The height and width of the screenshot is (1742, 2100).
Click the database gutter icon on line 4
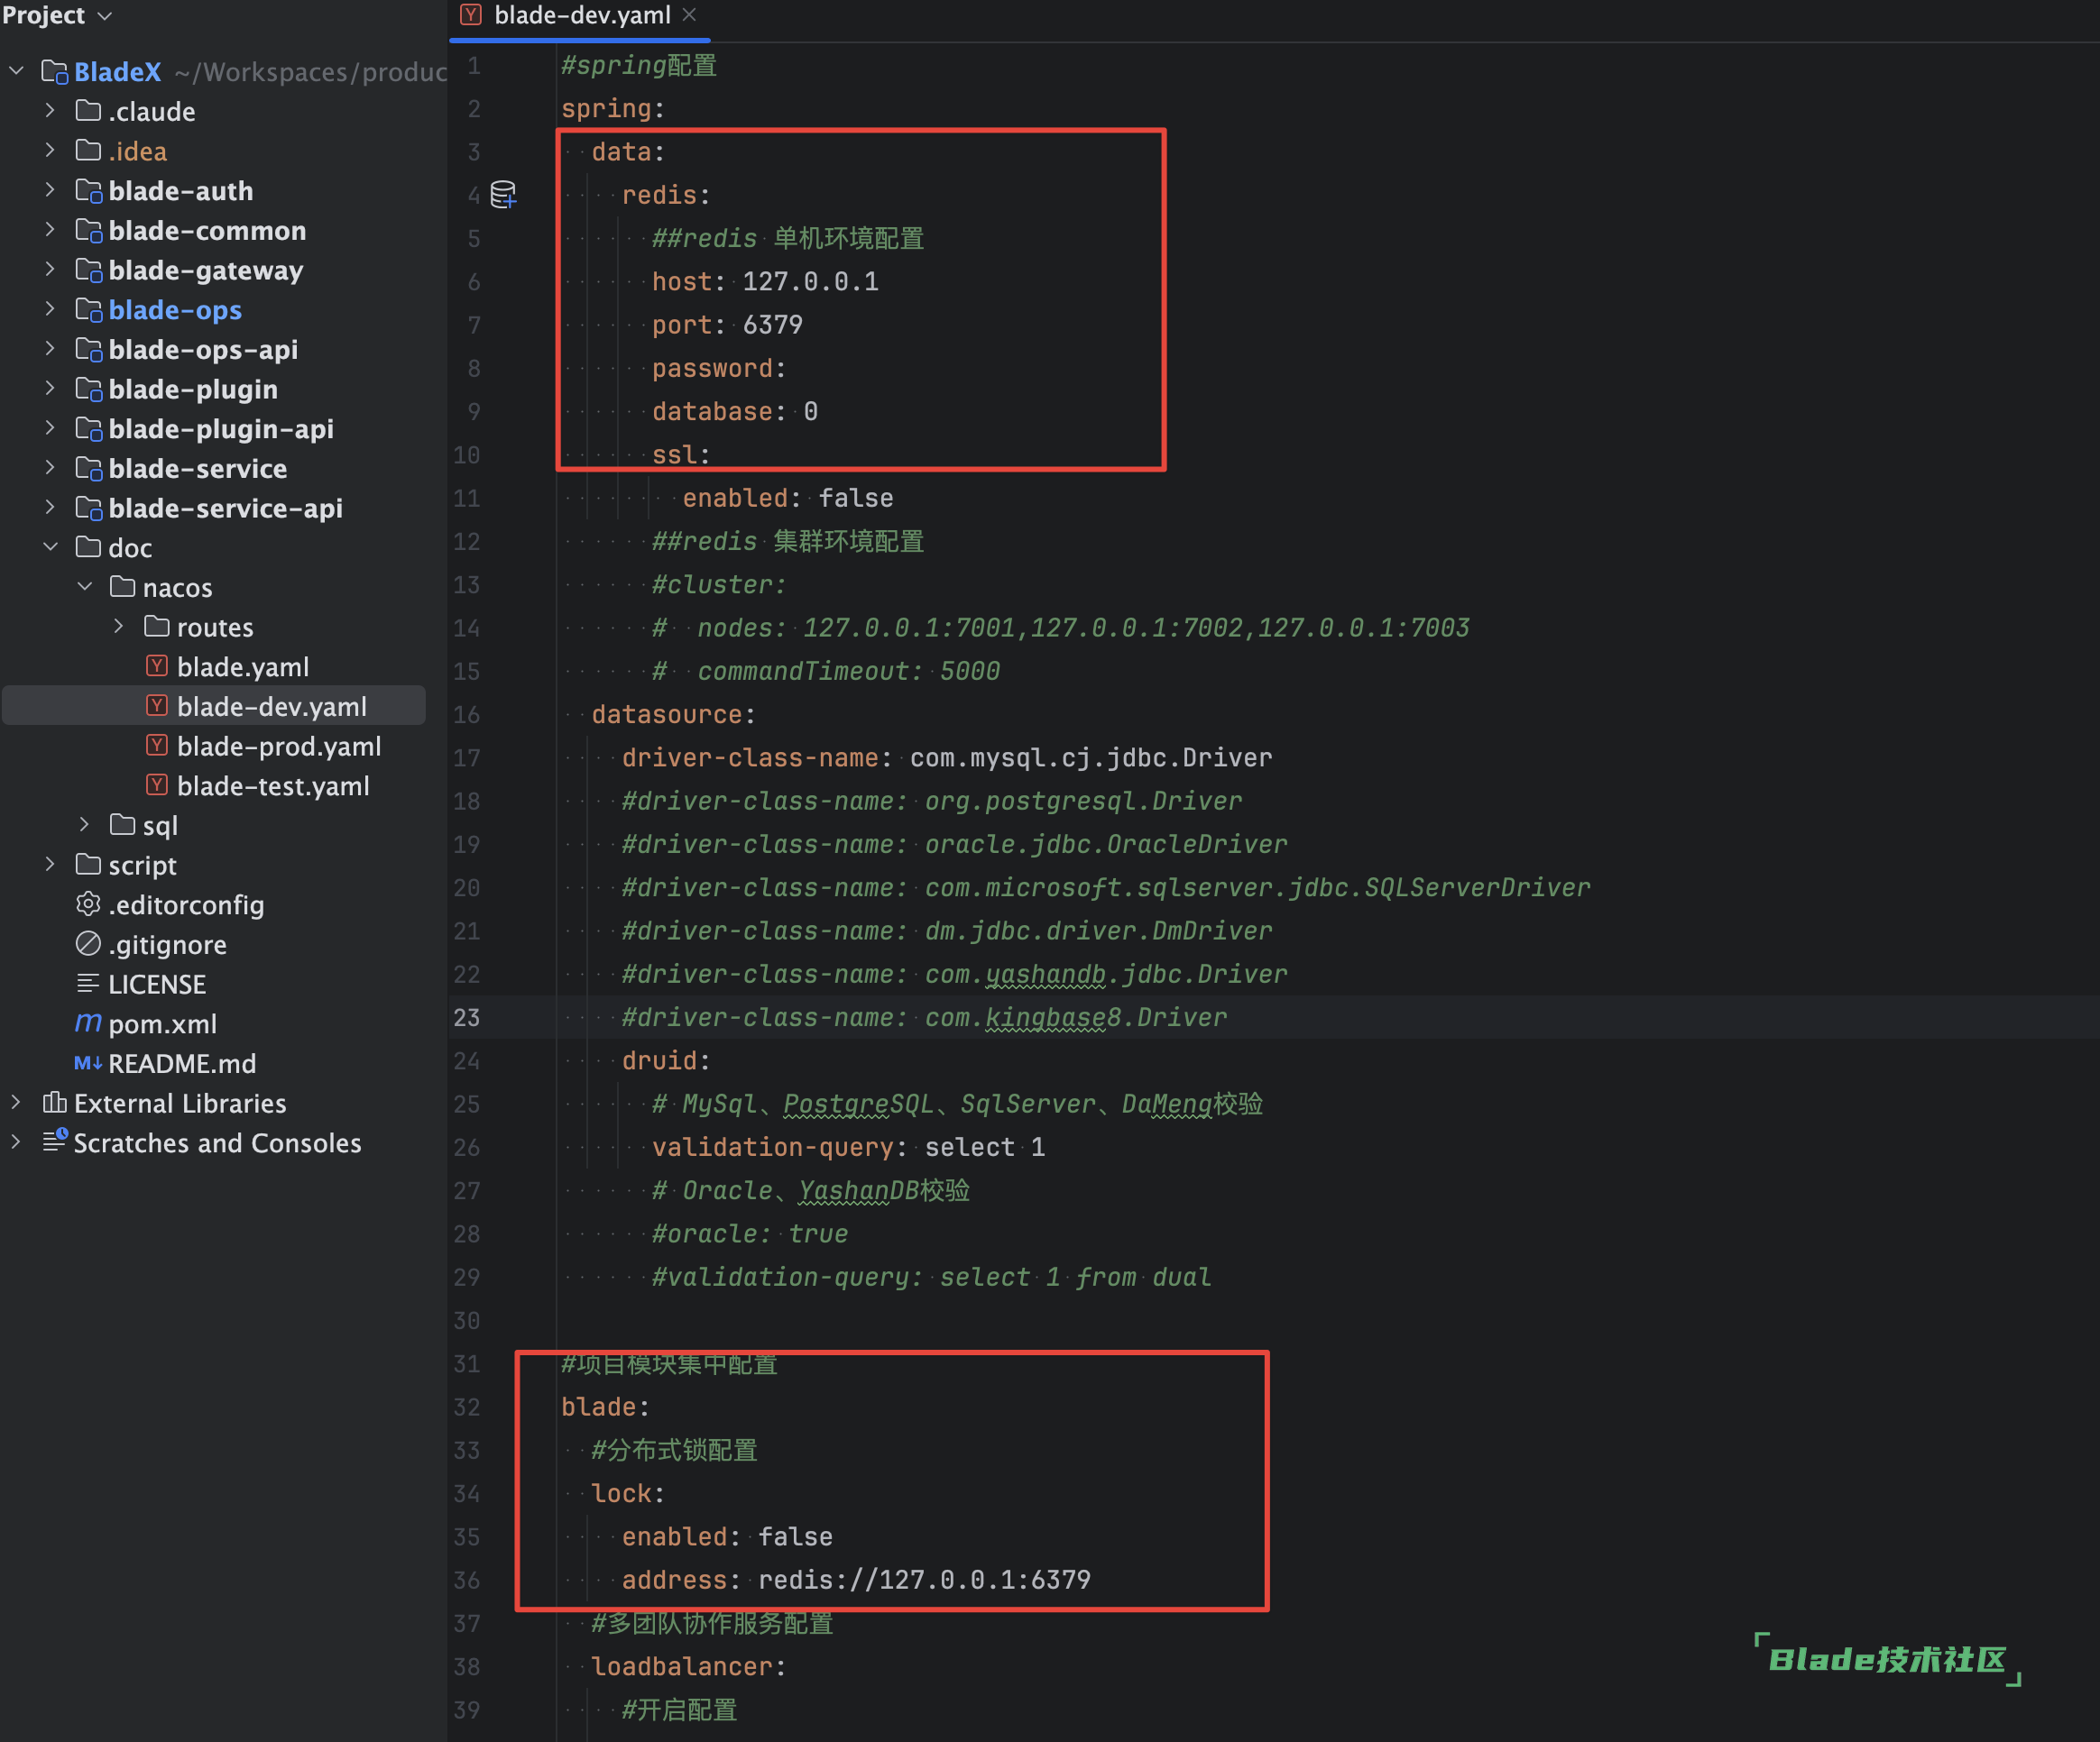coord(504,195)
